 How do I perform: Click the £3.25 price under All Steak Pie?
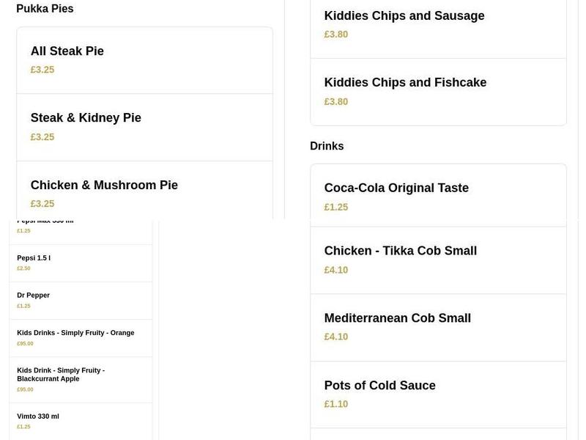click(x=42, y=69)
